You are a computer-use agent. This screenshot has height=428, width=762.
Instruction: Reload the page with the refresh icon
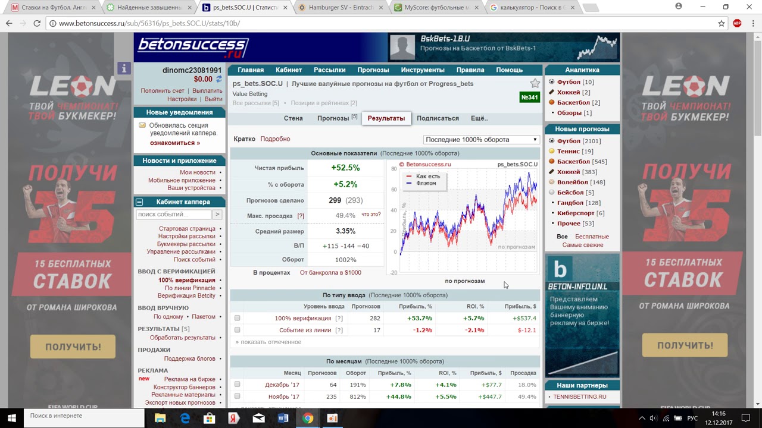tap(37, 23)
